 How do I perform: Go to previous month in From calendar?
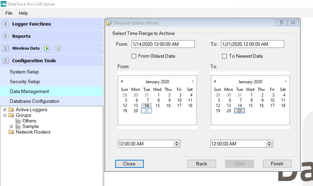coord(122,81)
